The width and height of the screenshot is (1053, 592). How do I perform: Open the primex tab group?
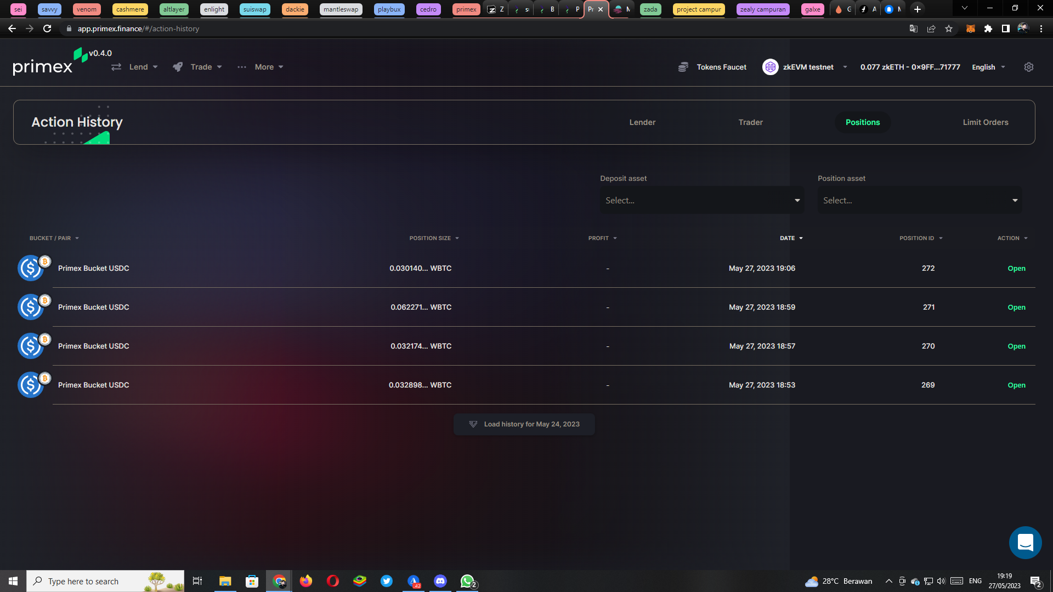pos(466,9)
